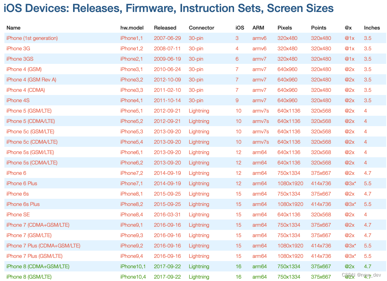This screenshot has width=387, height=281.
Task: Click hw.model cell 'iPhone3,2'
Action: [131, 80]
